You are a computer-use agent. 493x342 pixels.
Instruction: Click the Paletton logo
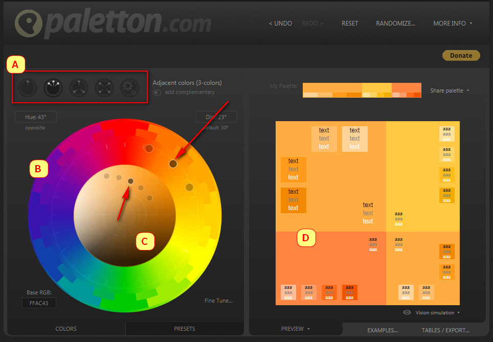pos(113,24)
